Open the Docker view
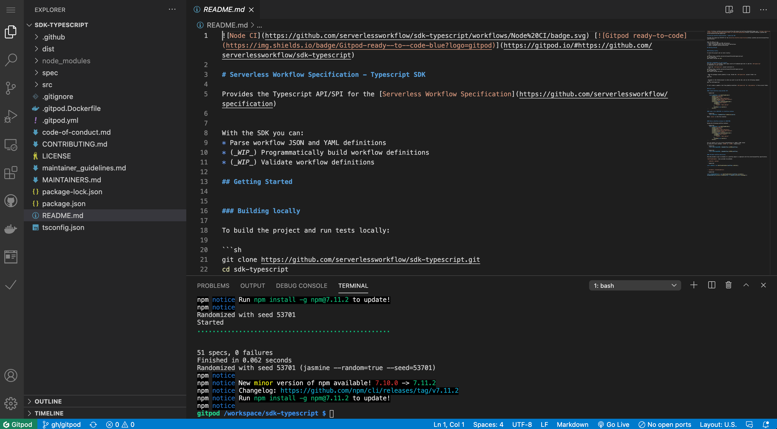Image resolution: width=777 pixels, height=429 pixels. pyautogui.click(x=11, y=229)
